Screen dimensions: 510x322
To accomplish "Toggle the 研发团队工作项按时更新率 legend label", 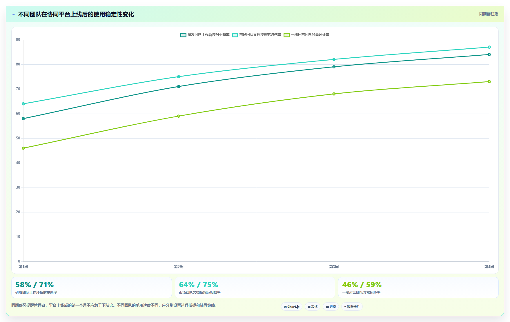I will [208, 35].
